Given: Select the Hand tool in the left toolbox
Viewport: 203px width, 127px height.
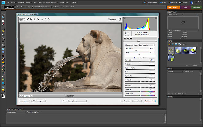Looking at the screenshot, I should (3, 21).
